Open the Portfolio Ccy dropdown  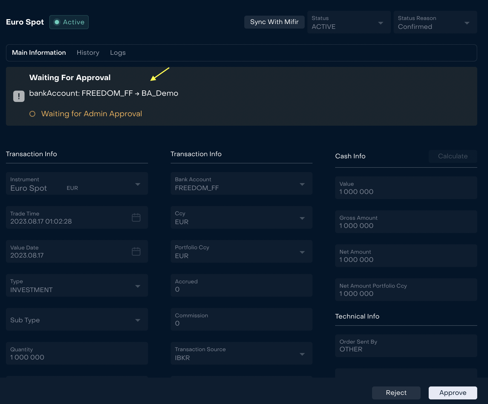pyautogui.click(x=302, y=252)
